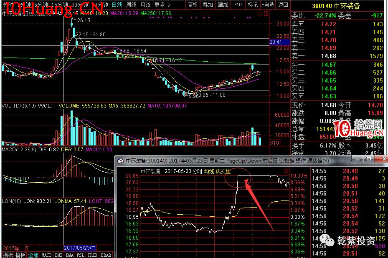
Task: Click the MA5: 369827.72 volume label
Action: (127, 106)
